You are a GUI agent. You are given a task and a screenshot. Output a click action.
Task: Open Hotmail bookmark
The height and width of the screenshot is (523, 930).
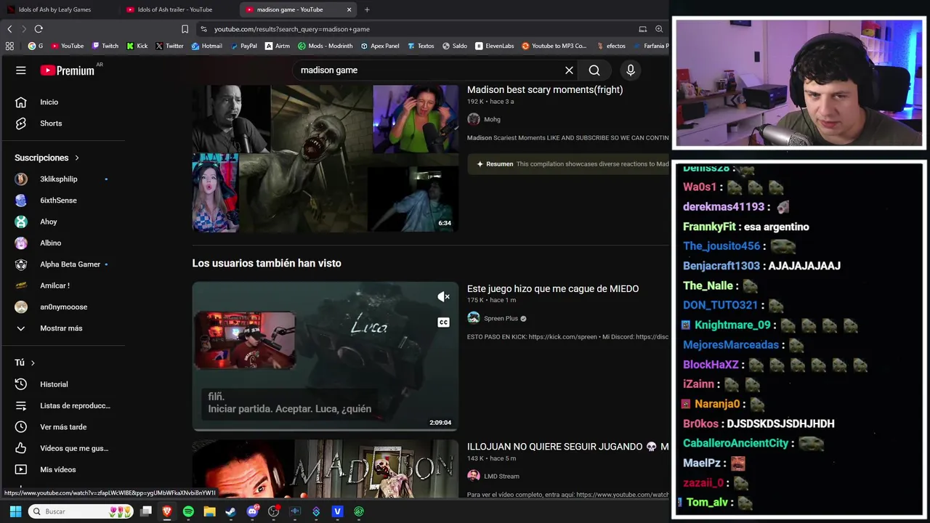(207, 46)
